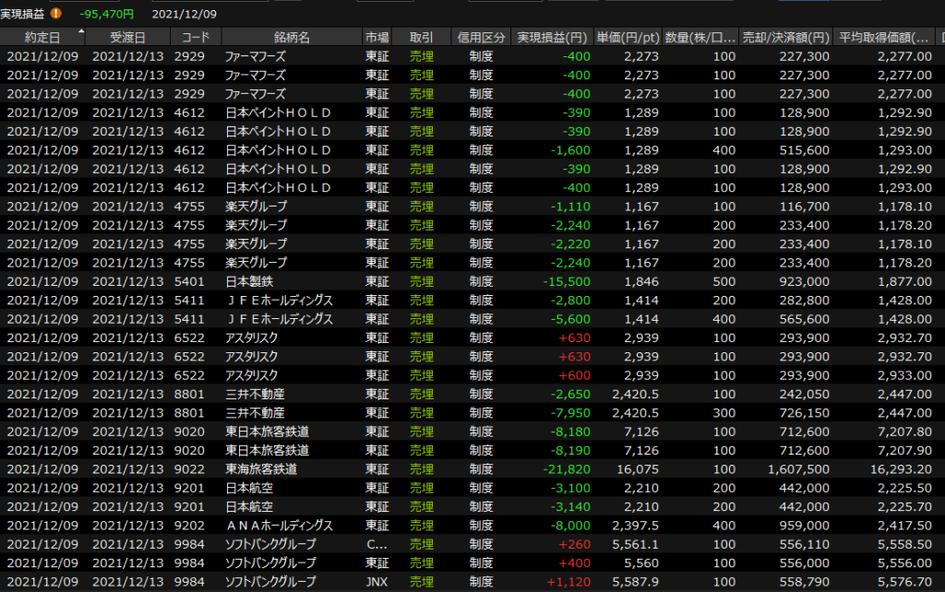Click the 信用区分 column header

click(x=481, y=38)
